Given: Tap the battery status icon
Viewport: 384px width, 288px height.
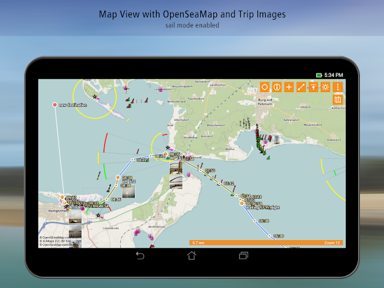Looking at the screenshot, I should pyautogui.click(x=319, y=75).
